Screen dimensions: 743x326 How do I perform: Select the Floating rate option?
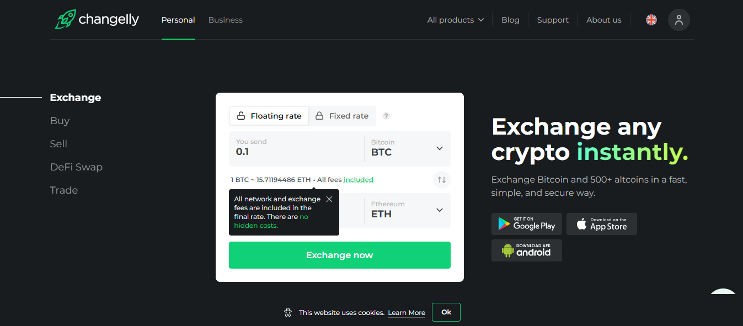(x=269, y=116)
